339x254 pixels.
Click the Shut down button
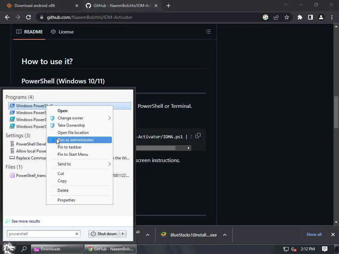click(x=104, y=234)
